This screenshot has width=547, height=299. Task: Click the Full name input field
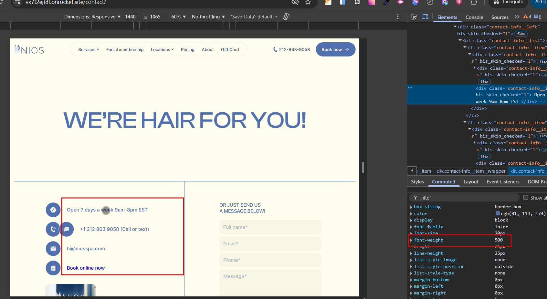[x=270, y=227]
